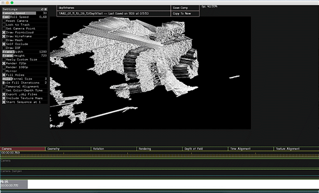Check Apply Custom Size

pyautogui.click(x=4, y=59)
